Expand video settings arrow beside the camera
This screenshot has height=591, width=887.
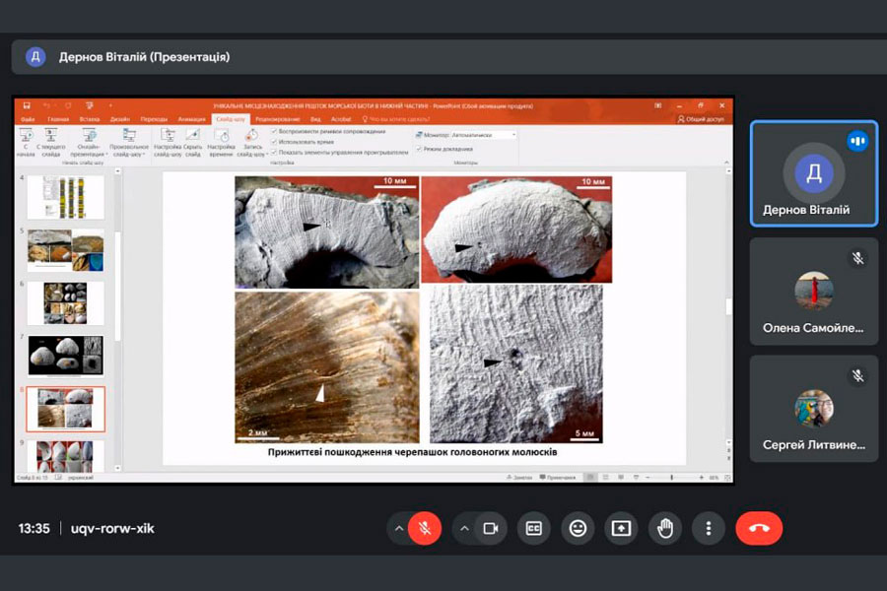pos(464,529)
